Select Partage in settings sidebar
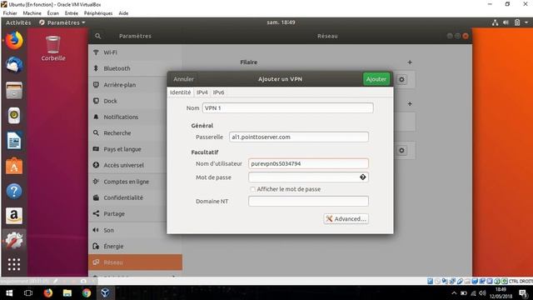Screen dimensions: 533x300 click(135, 213)
